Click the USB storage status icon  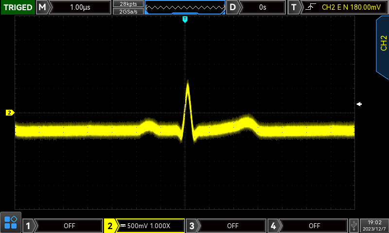354,225
